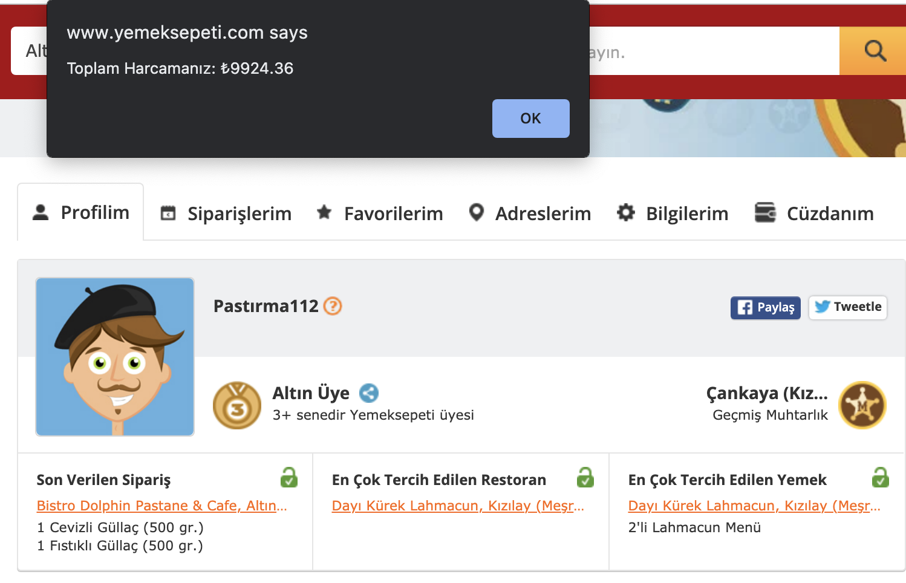
Task: Click the '1 Fıstıklı Güllaç (500 gr.)' item
Action: tap(120, 546)
